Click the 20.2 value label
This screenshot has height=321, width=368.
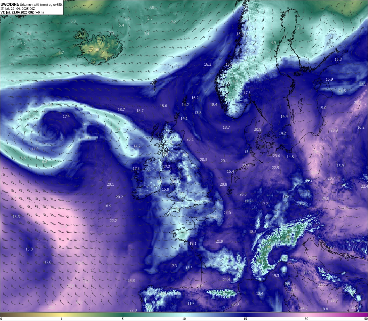click(119, 197)
